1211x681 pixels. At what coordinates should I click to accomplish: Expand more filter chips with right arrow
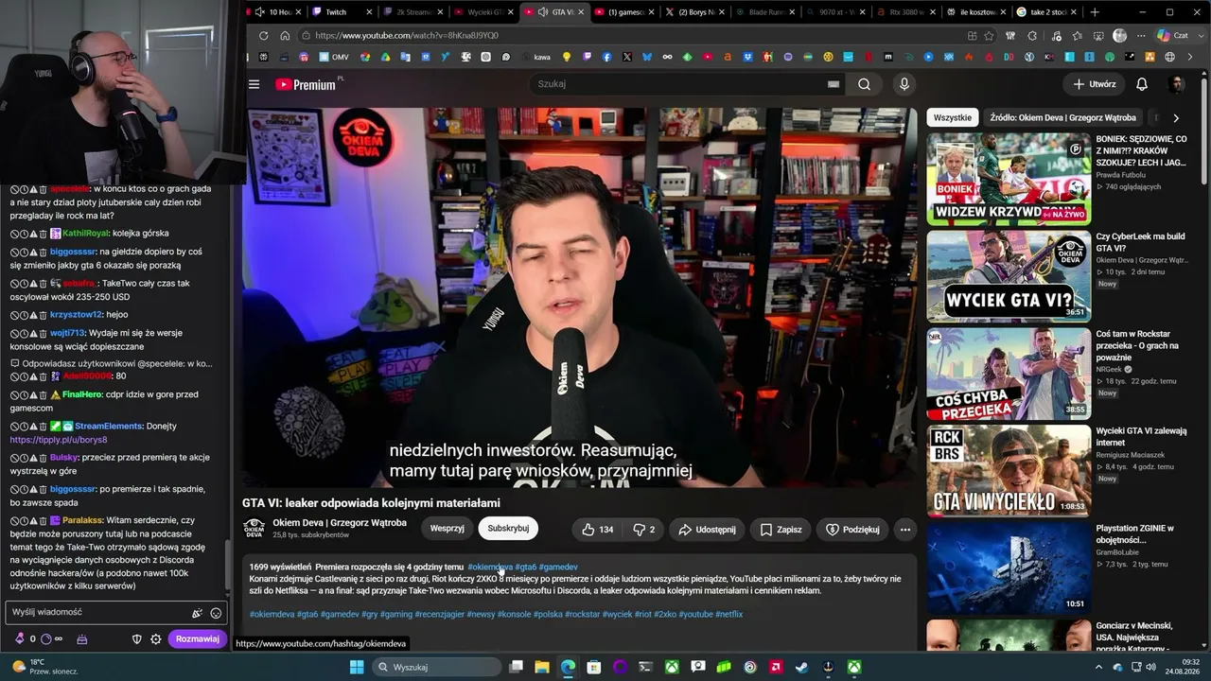[x=1176, y=118]
